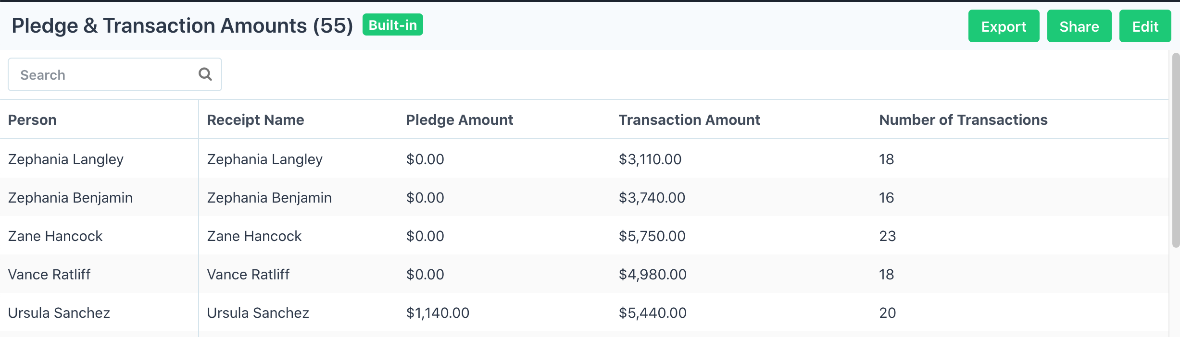Sort by Pledge Amount column
The image size is (1180, 337).
point(459,120)
